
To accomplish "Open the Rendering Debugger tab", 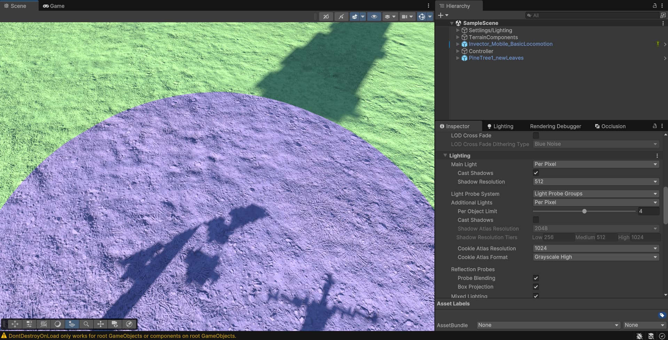I will 555,126.
